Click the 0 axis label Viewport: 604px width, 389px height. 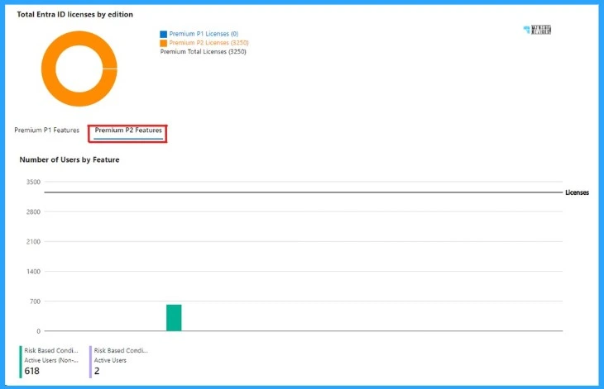point(39,331)
